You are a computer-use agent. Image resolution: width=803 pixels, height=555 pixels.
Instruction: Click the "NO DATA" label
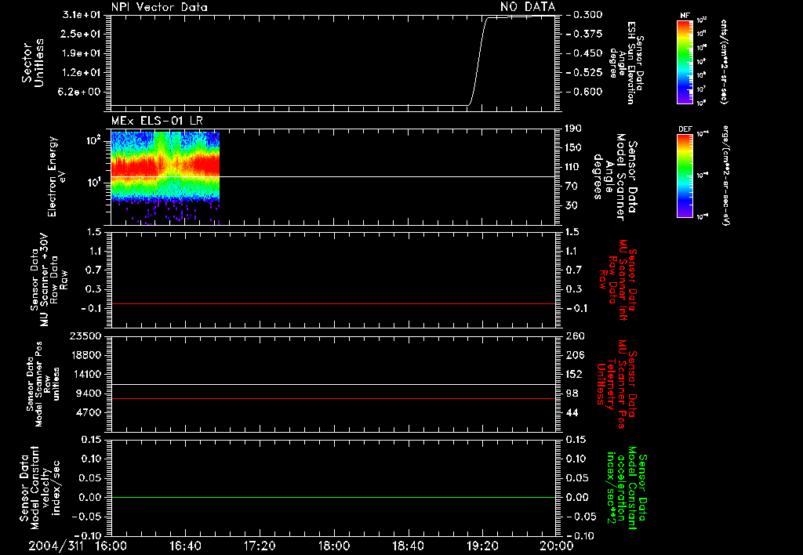click(x=528, y=6)
